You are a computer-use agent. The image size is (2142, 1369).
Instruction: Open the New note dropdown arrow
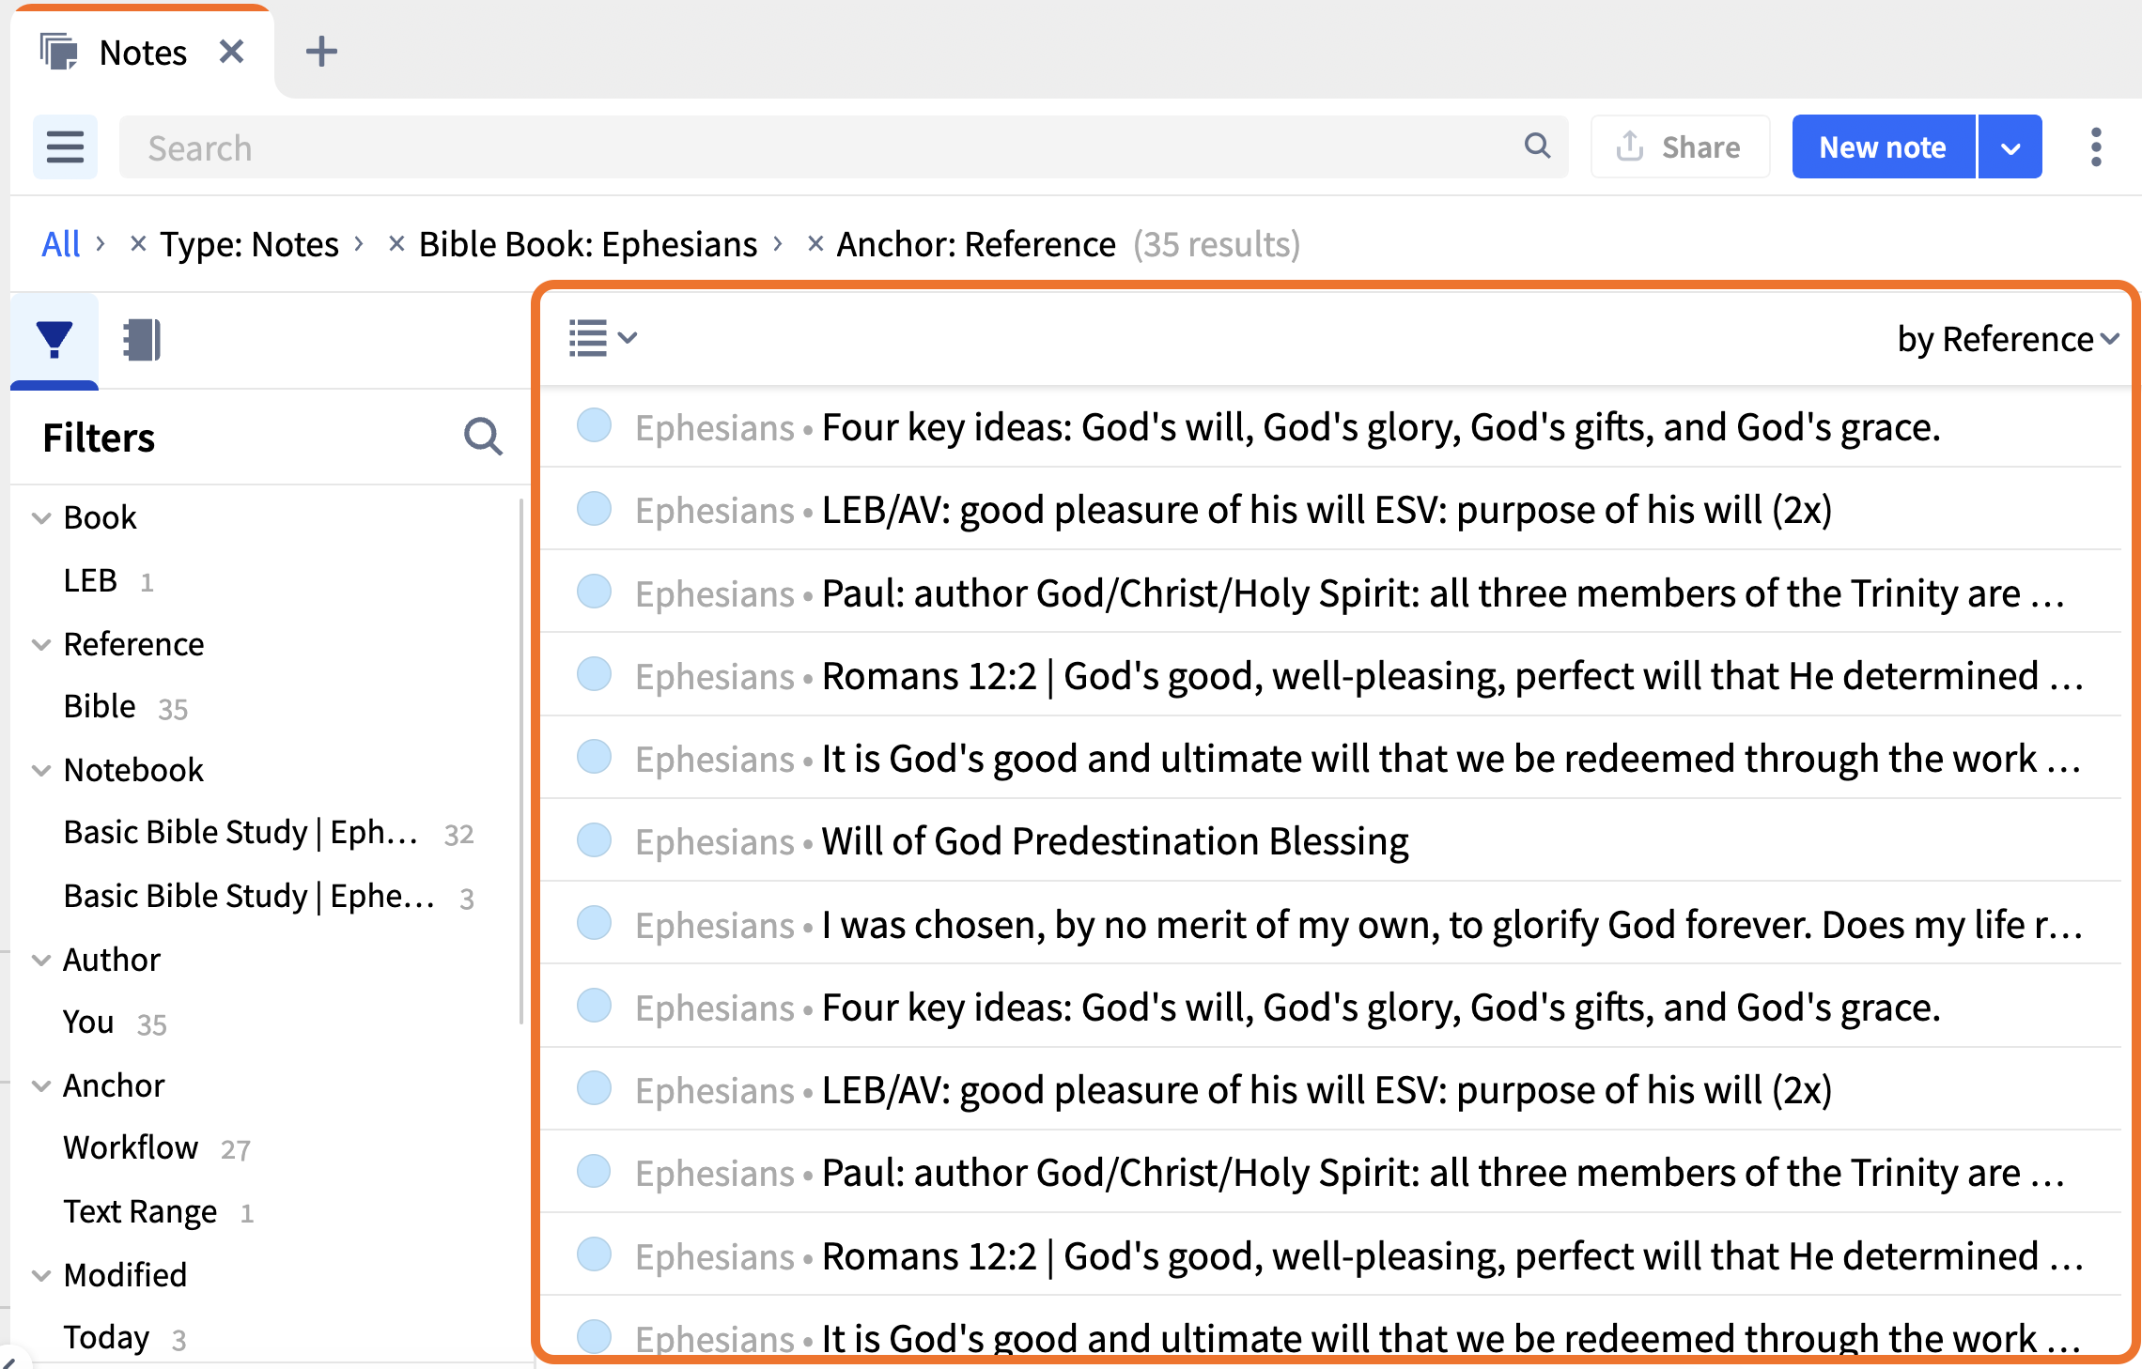point(2010,147)
